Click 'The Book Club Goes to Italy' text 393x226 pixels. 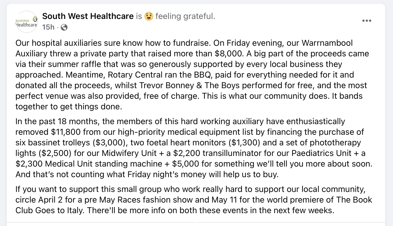(194, 205)
